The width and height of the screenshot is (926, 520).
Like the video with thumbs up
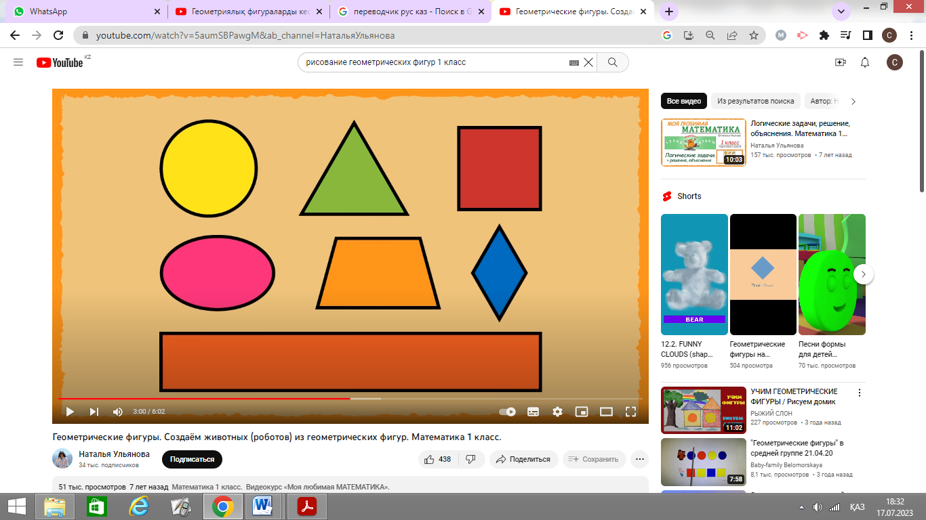click(437, 459)
